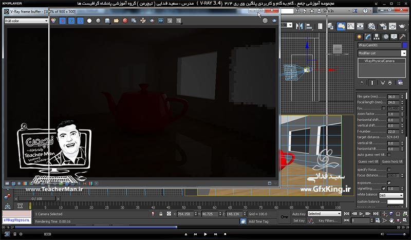The width and height of the screenshot is (411, 240).
Task: Click the focal length spinner arrows
Action: click(402, 103)
